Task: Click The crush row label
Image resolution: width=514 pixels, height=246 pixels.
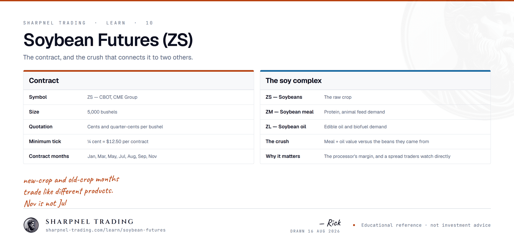Action: (277, 141)
